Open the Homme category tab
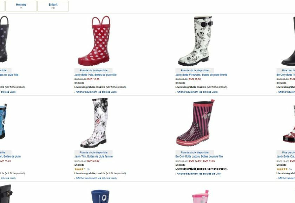 point(21,6)
